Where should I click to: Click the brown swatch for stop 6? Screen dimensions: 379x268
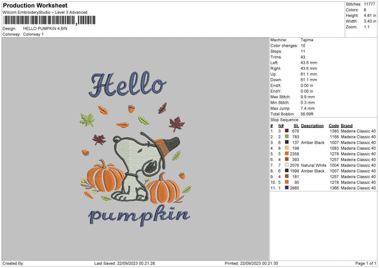(287, 159)
